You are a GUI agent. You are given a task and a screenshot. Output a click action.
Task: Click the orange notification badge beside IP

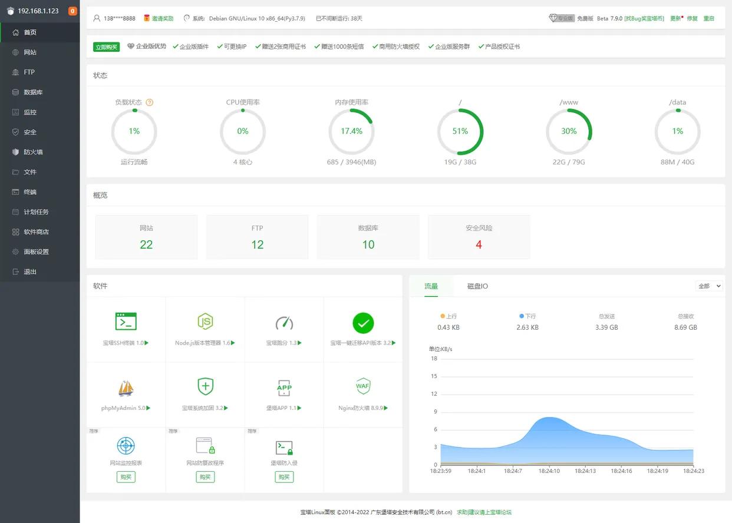click(x=72, y=11)
